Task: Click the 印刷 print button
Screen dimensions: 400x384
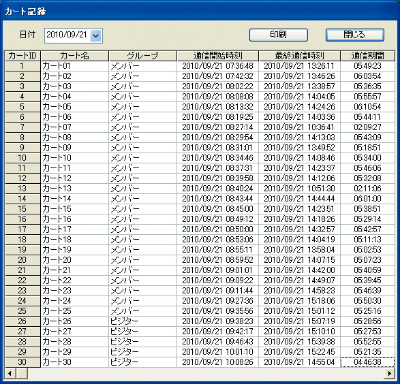Action: tap(279, 35)
